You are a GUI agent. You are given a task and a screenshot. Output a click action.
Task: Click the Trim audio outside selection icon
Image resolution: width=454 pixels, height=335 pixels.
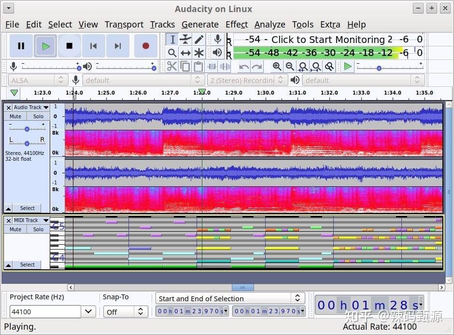point(212,67)
